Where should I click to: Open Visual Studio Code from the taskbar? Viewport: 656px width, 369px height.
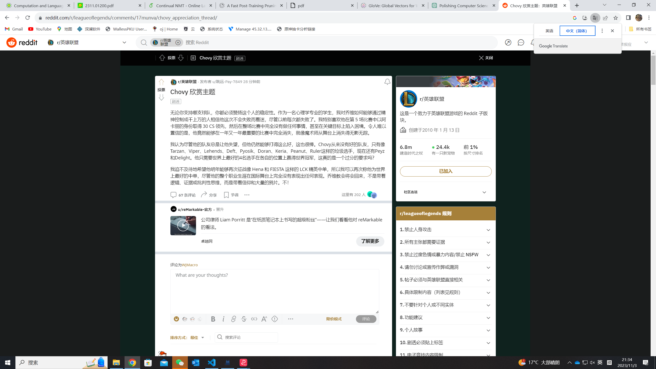211,363
